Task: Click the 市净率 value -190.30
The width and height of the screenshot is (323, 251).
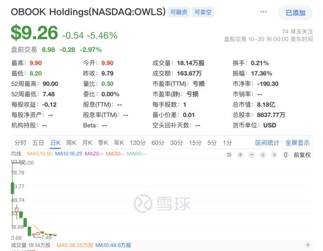Action: [x=268, y=84]
